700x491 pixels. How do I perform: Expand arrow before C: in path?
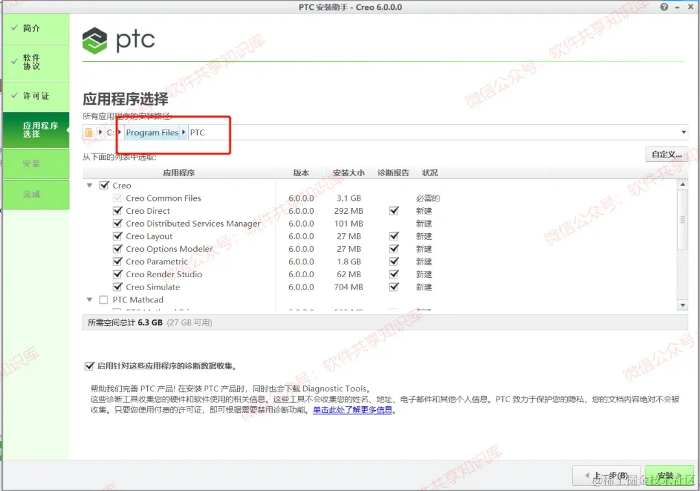tap(100, 132)
